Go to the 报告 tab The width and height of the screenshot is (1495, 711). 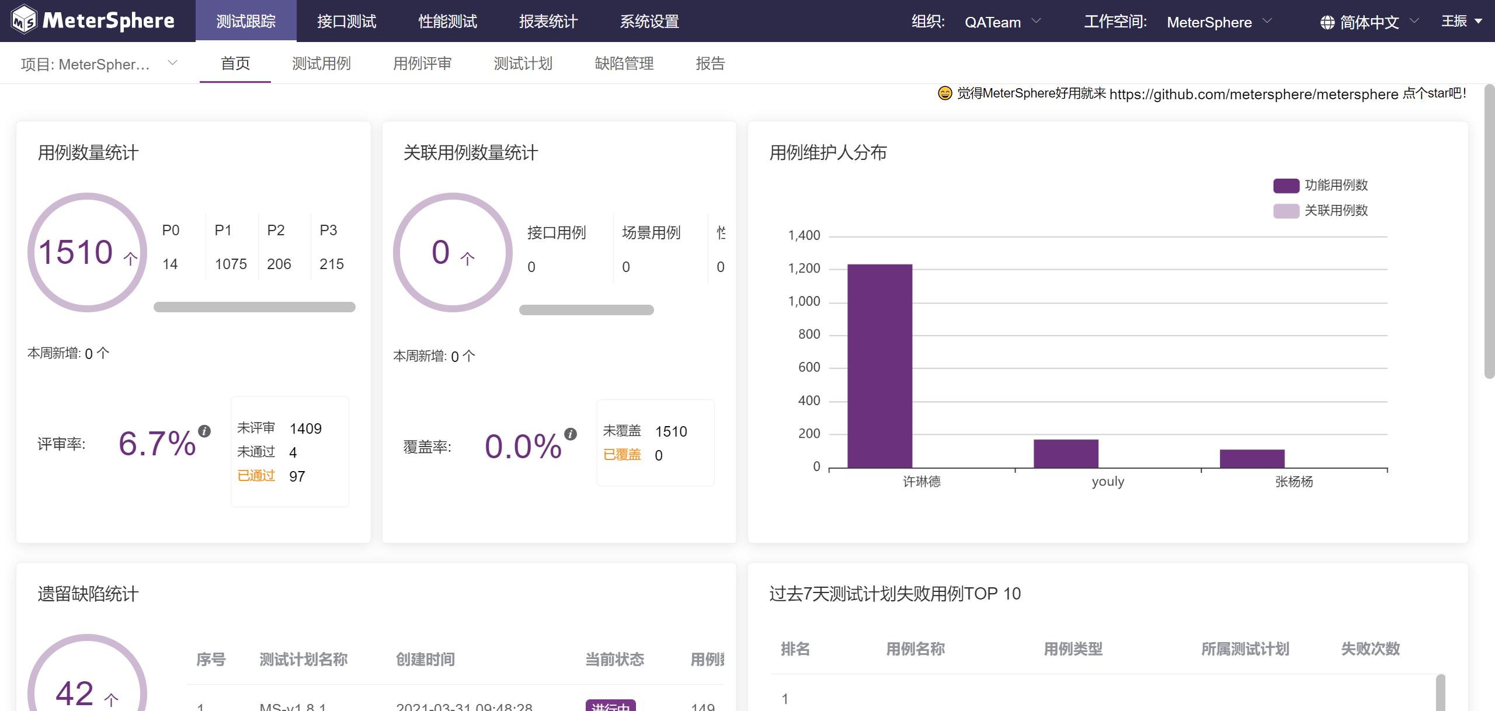(x=710, y=63)
